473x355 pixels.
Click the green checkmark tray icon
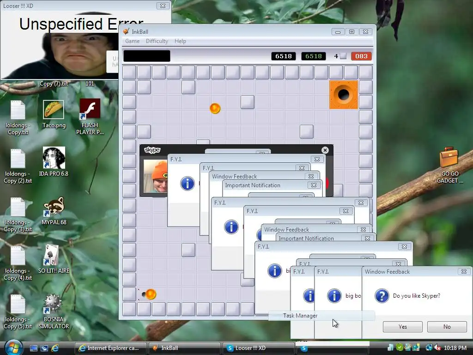(x=400, y=348)
